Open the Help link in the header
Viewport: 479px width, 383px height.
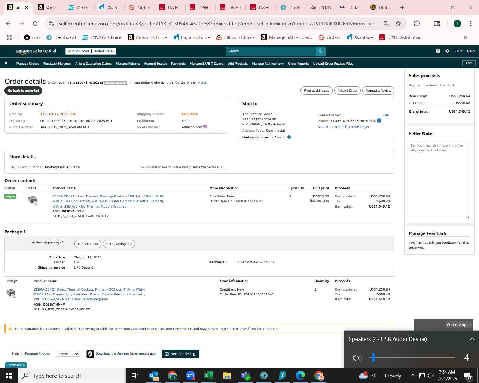point(471,51)
